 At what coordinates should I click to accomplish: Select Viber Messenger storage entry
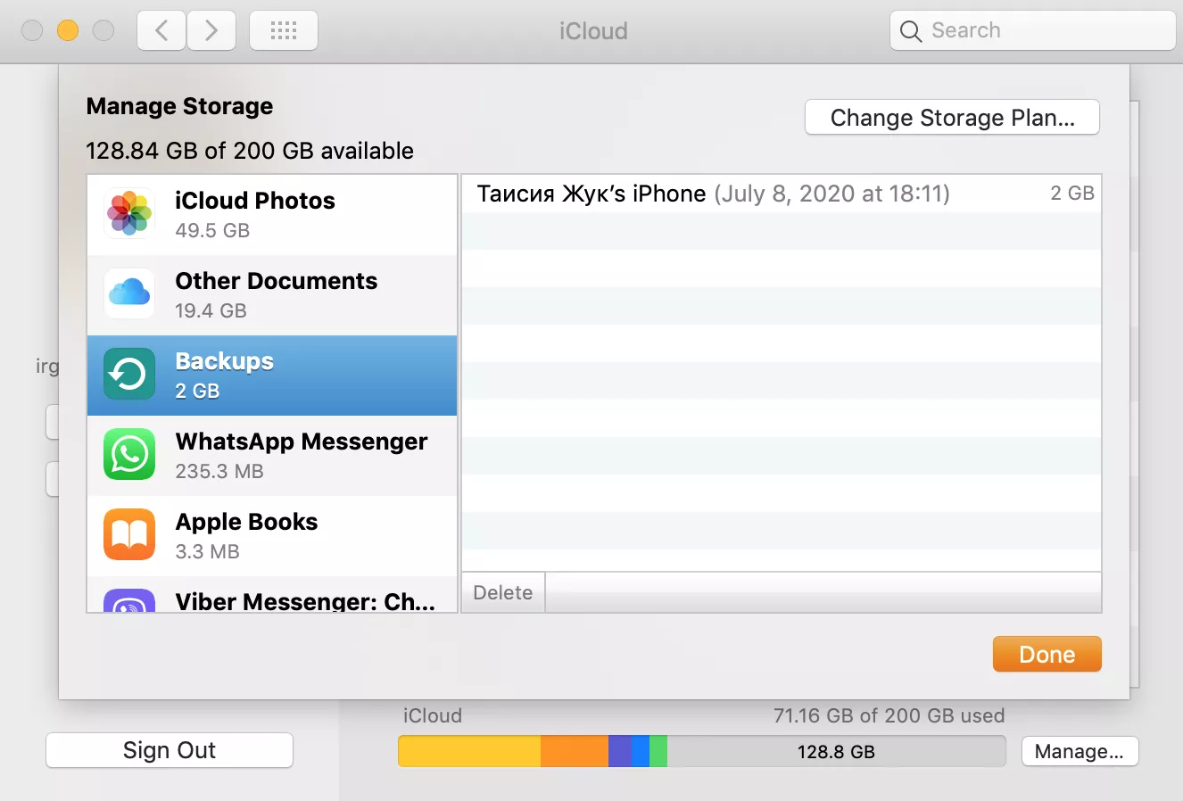click(x=272, y=594)
